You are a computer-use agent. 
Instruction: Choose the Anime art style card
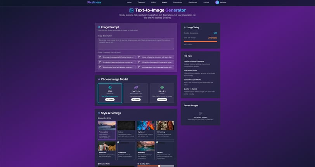click(126, 130)
